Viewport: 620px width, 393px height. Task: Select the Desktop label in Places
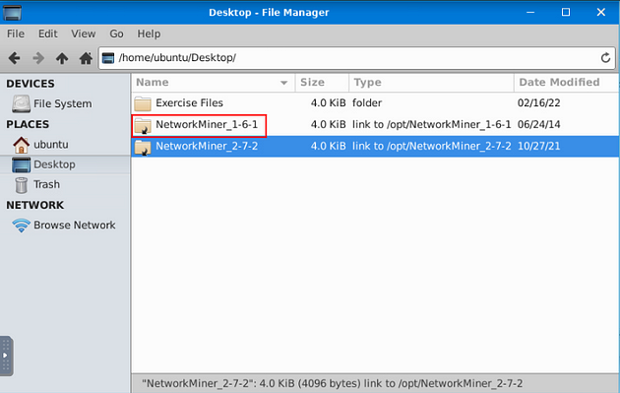point(54,164)
